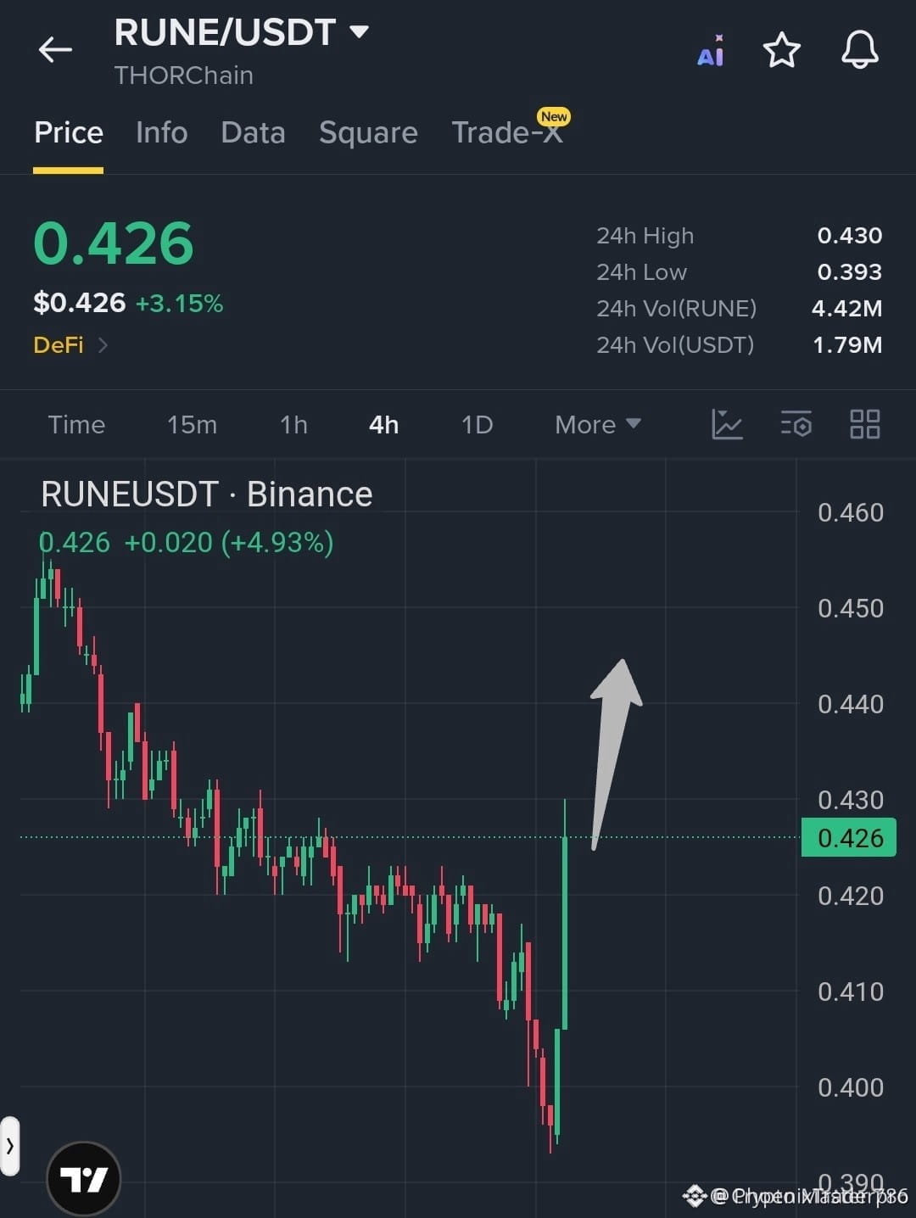916x1218 pixels.
Task: Click the 0.400 price axis label
Action: [x=850, y=1087]
